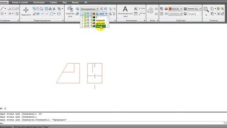Viewport: 227px width, 128px height.
Task: Expand the zoom options arrow under magnifier
Action: (x=206, y=15)
